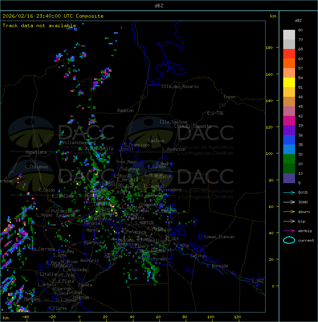This screenshot has height=322, width=318.
Task: Pick the light gray swatch between 80 and 70
Action: pos(289,35)
